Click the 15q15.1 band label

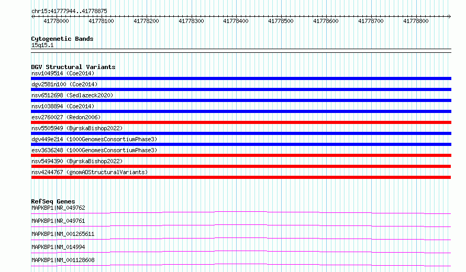point(42,45)
